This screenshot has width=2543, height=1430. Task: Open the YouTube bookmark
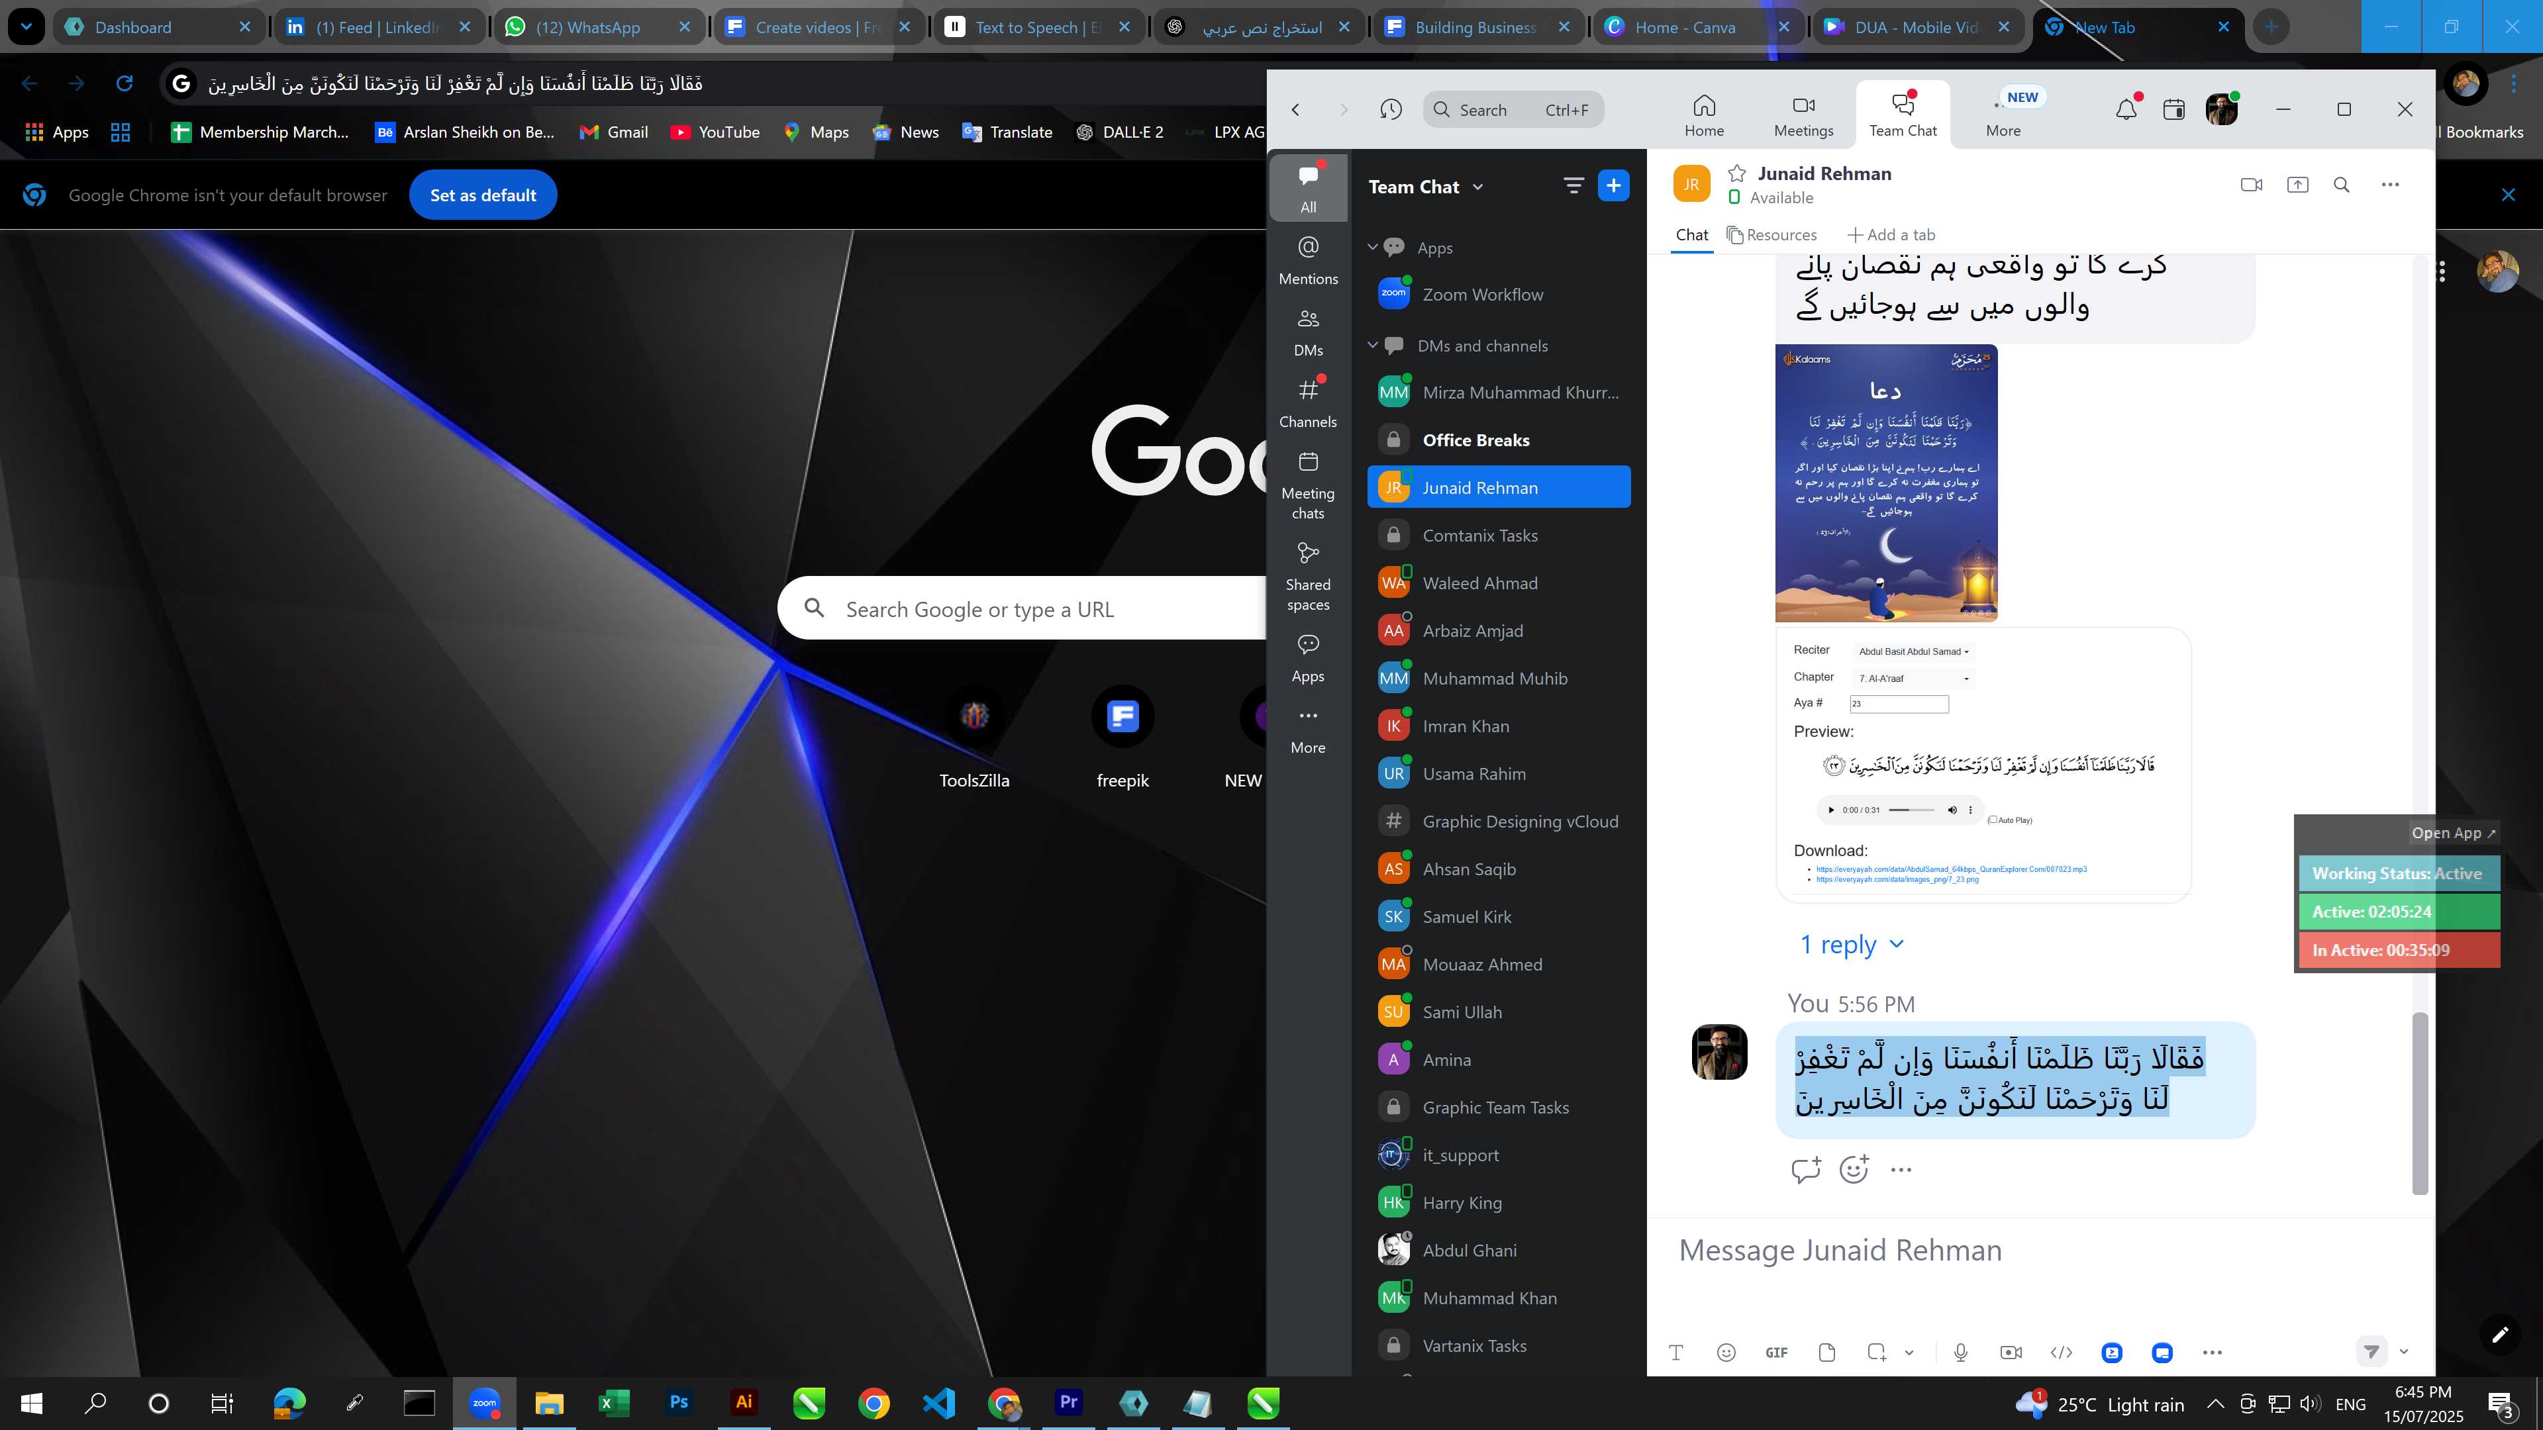715,132
